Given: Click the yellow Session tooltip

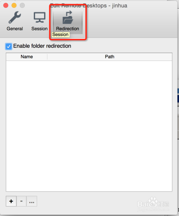Looking at the screenshot, I should [61, 34].
